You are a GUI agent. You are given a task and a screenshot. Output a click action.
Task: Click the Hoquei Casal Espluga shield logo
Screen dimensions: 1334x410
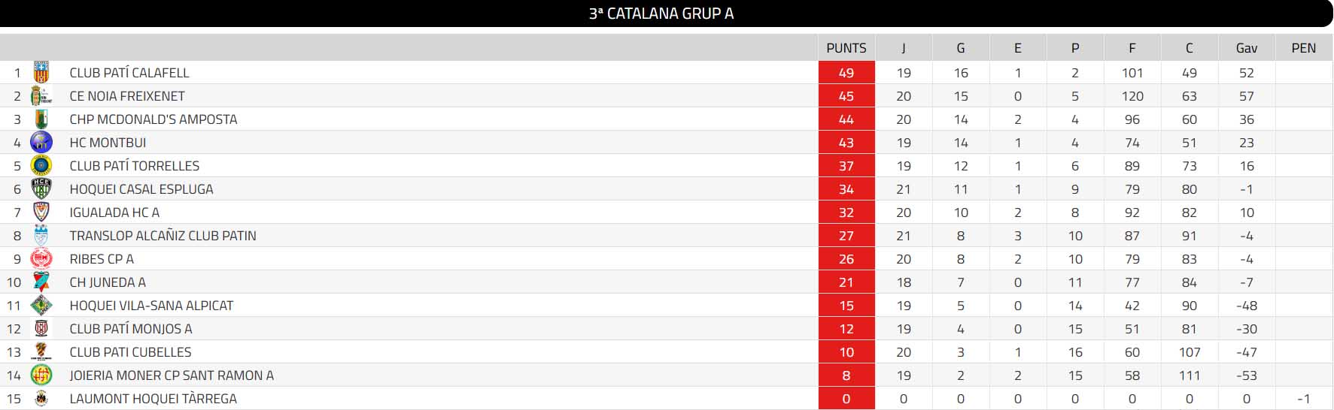(x=41, y=189)
